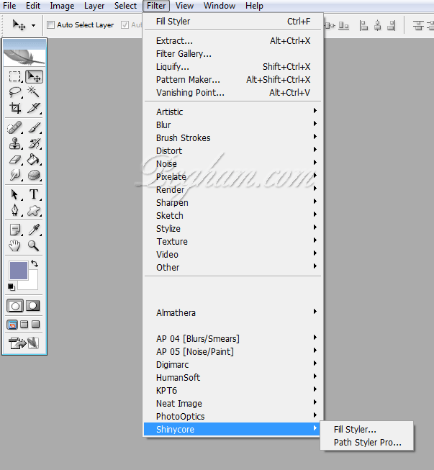Select the Clone Stamp tool
Viewport: 434px width, 470px height.
click(15, 143)
